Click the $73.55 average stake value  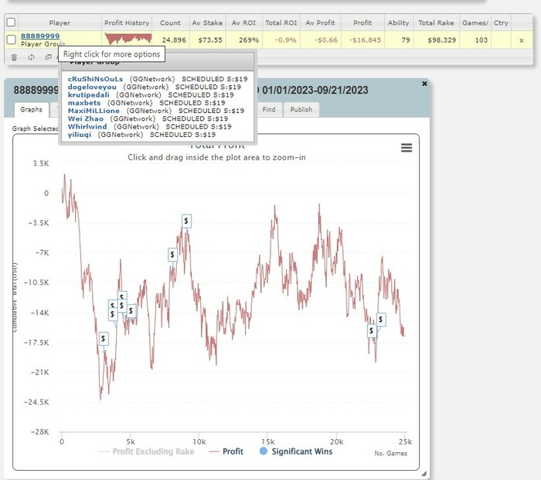[210, 40]
